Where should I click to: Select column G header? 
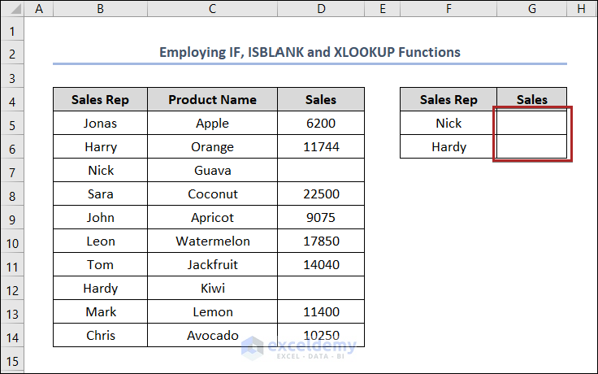[x=531, y=9]
